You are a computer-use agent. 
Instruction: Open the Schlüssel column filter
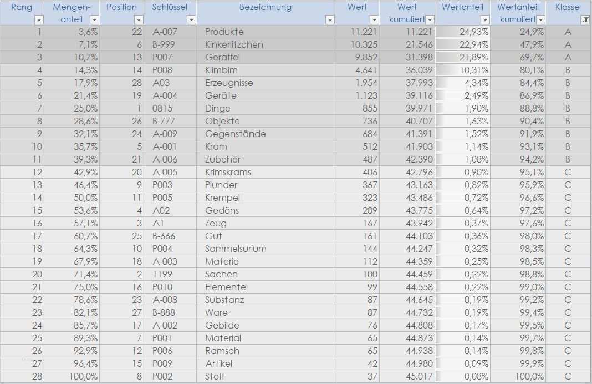(191, 20)
